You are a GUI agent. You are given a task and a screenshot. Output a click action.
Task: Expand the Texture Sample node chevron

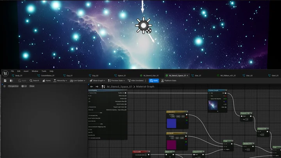click(217, 111)
